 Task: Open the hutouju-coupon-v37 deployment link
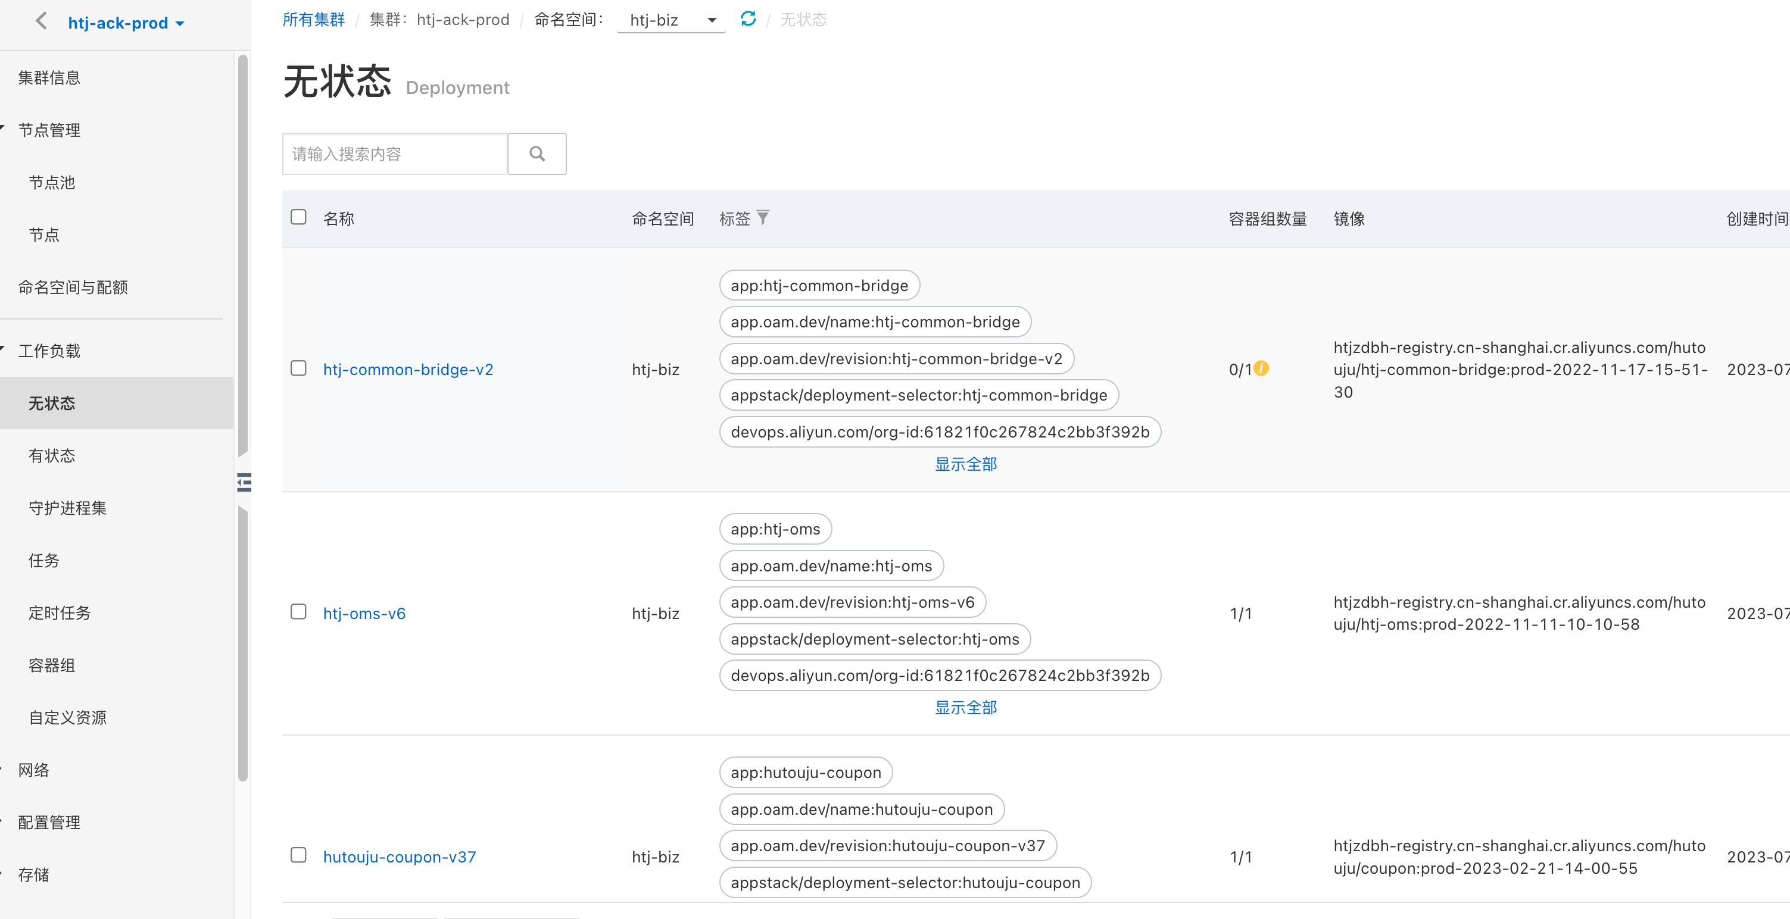pos(400,857)
